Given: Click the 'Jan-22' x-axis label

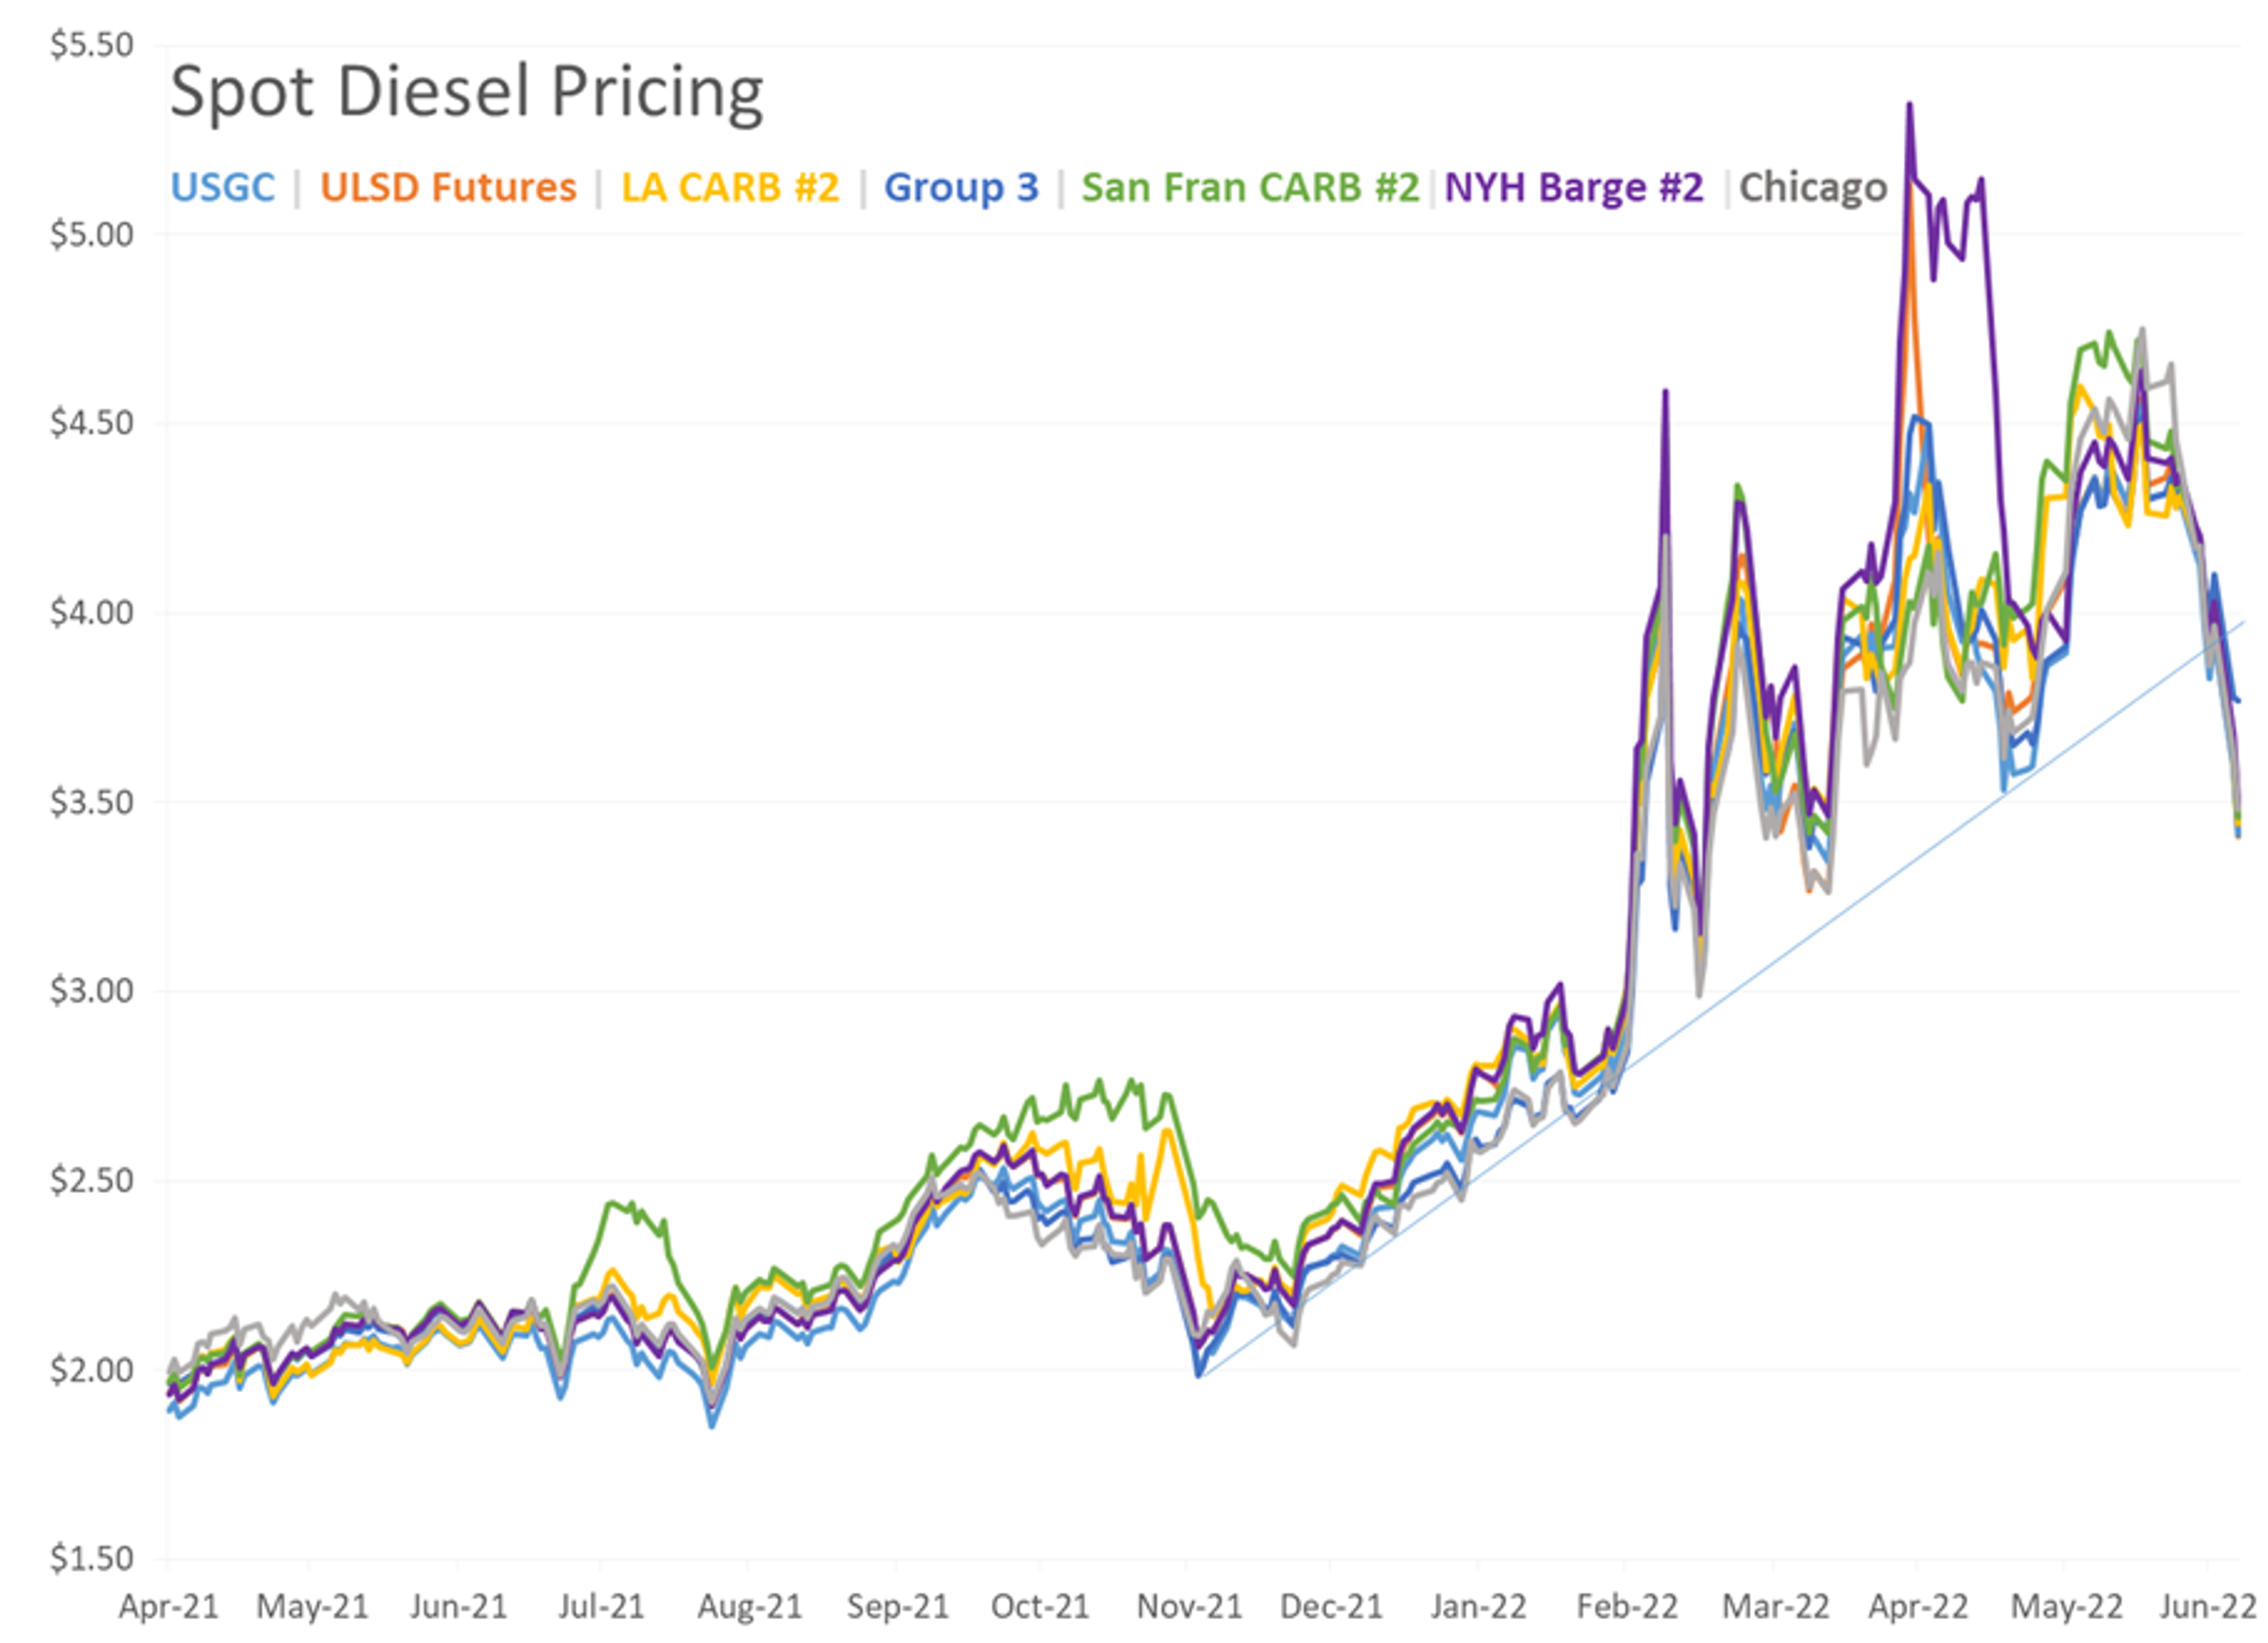Looking at the screenshot, I should pyautogui.click(x=1478, y=1607).
